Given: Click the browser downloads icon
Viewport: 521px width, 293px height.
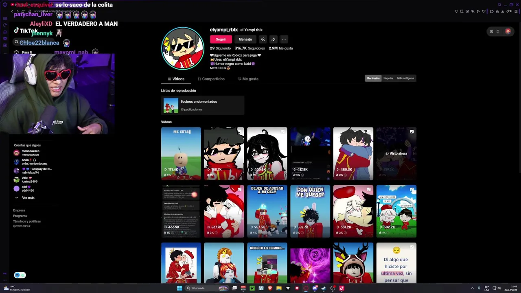Looking at the screenshot, I should coord(503,11).
